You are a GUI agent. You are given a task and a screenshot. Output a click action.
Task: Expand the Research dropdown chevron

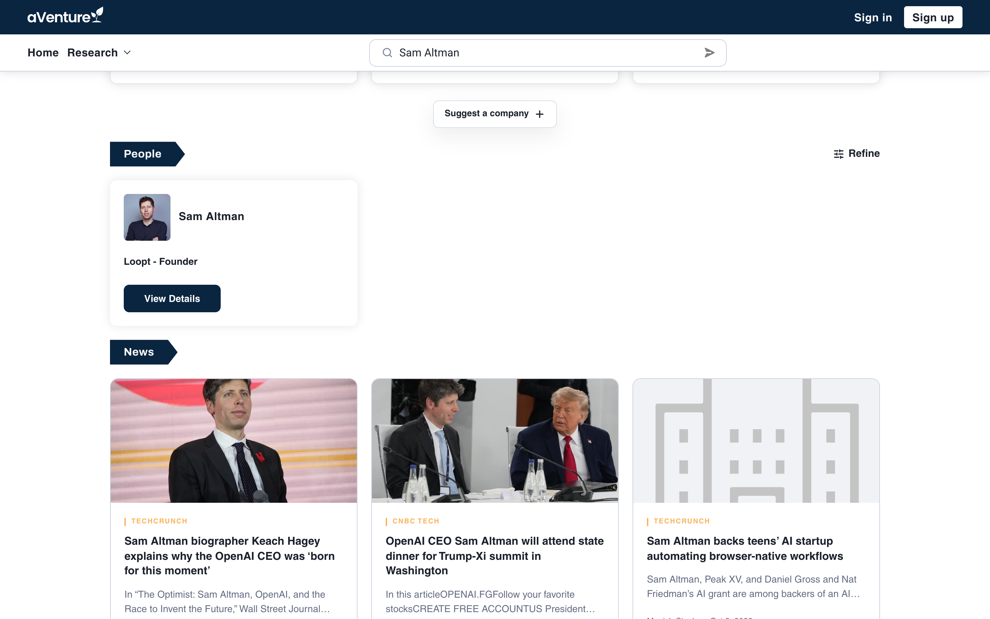(127, 53)
